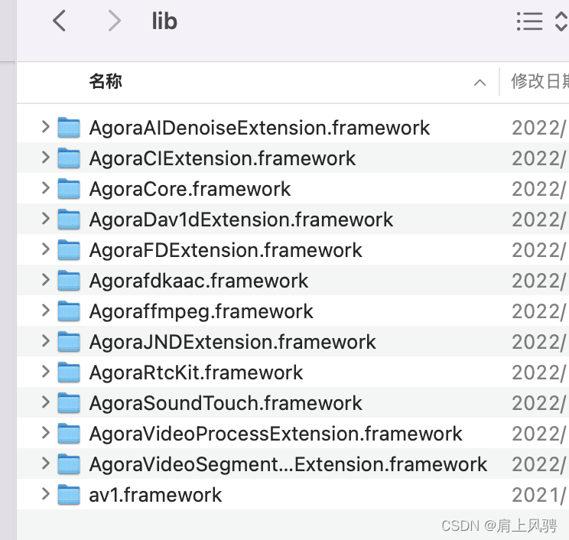Expand AgoraDav1dExtension.framework disclosure arrow
The width and height of the screenshot is (569, 540).
(x=45, y=219)
